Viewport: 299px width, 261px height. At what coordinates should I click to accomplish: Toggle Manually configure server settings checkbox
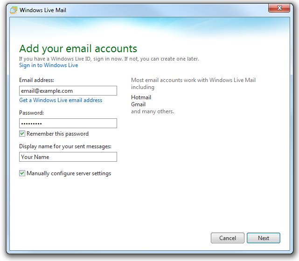[22, 173]
